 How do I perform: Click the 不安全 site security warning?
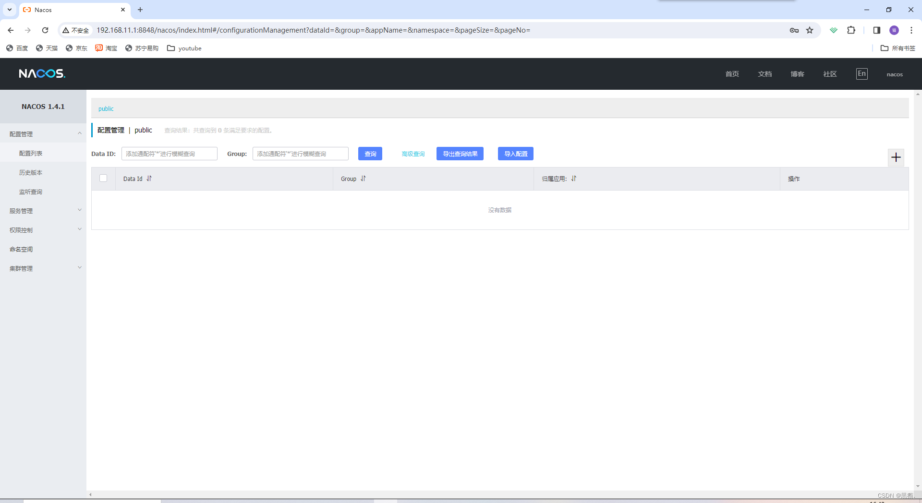click(x=76, y=30)
